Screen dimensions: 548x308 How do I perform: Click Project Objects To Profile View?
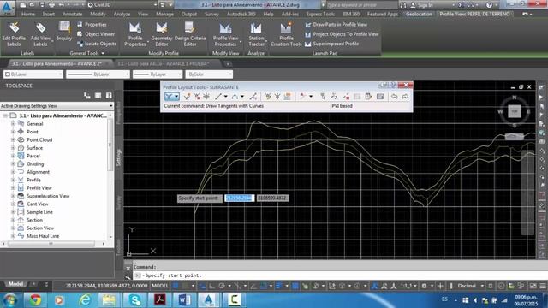tap(342, 34)
